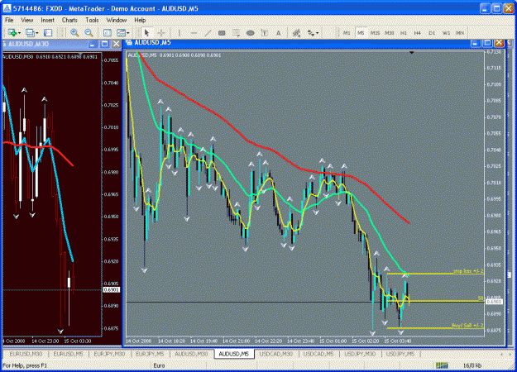
Task: Switch to the H4 timeframe
Action: [x=418, y=32]
